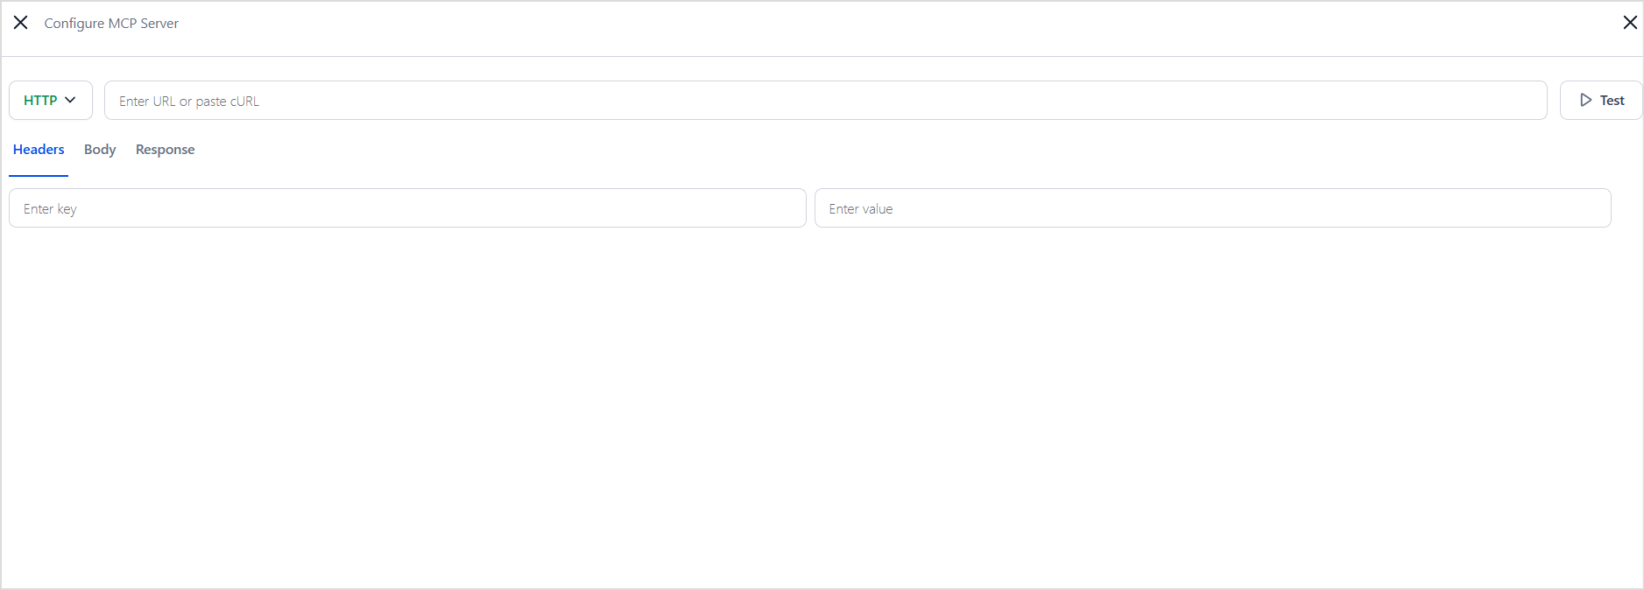Select the Headers tab
Viewport: 1644px width, 590px height.
point(39,150)
